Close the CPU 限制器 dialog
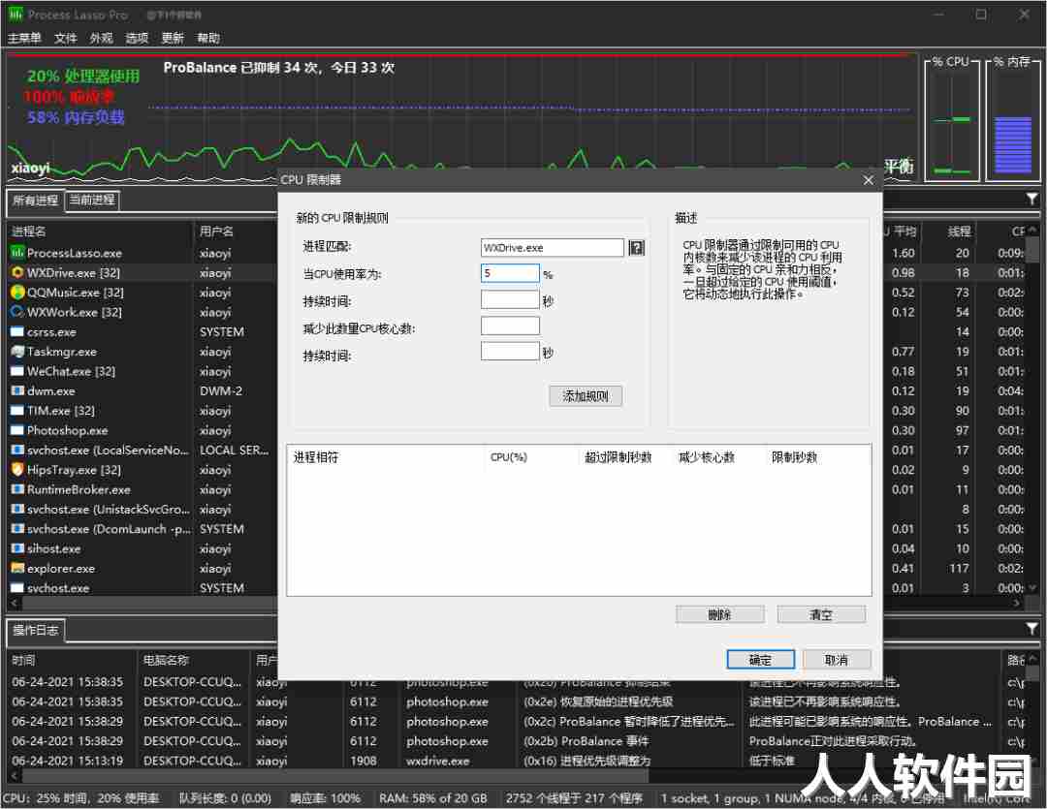The width and height of the screenshot is (1047, 809). pyautogui.click(x=868, y=180)
